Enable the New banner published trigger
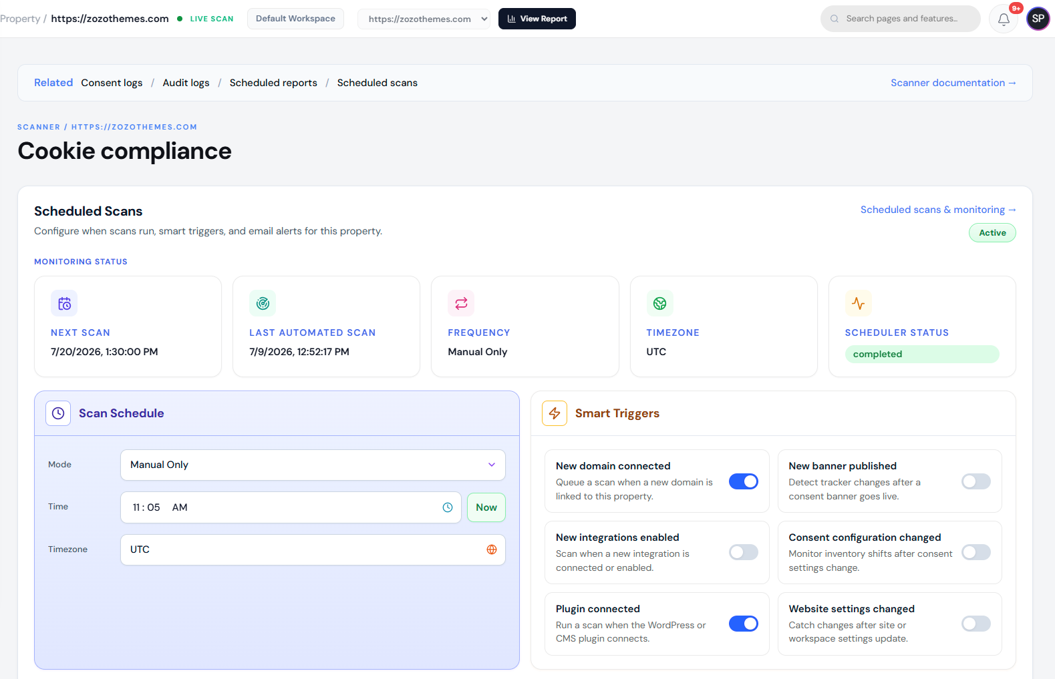This screenshot has width=1055, height=679. tap(976, 481)
